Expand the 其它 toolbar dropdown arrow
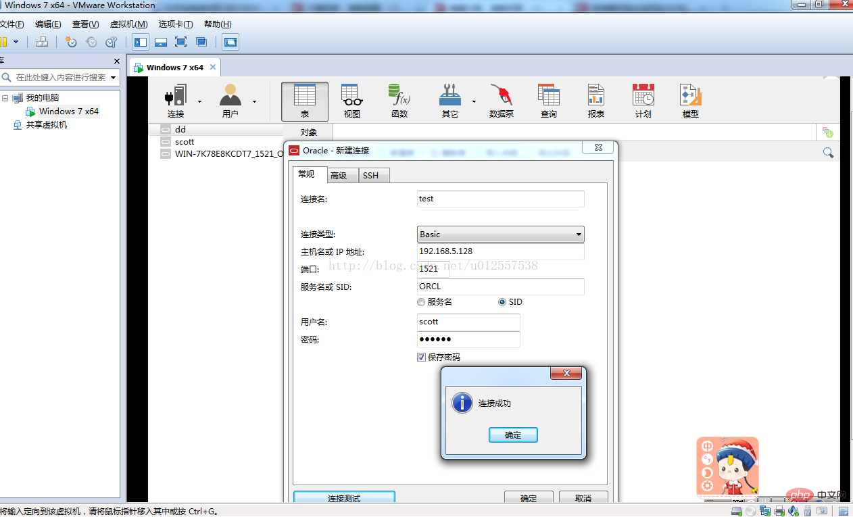Viewport: 853px width, 517px height. point(474,101)
